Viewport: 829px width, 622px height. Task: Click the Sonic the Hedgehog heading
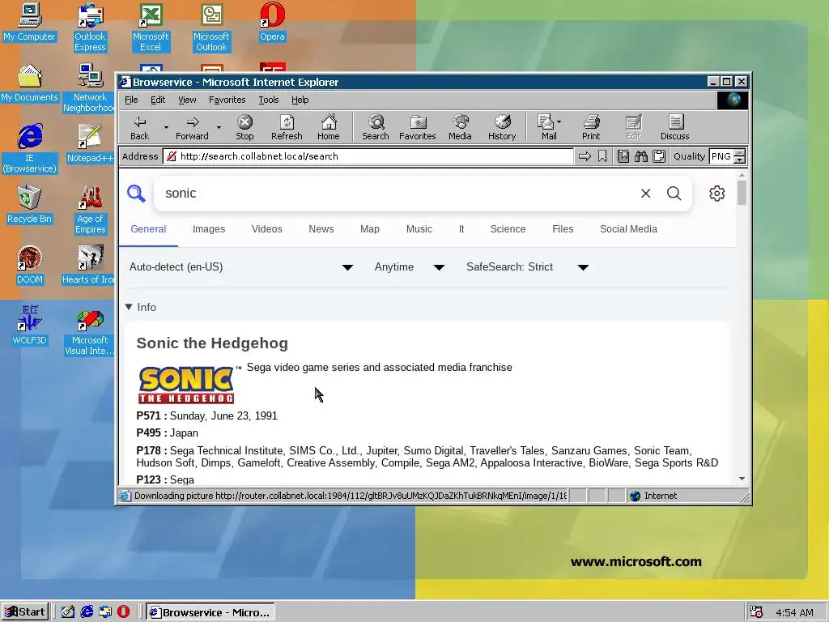point(212,343)
